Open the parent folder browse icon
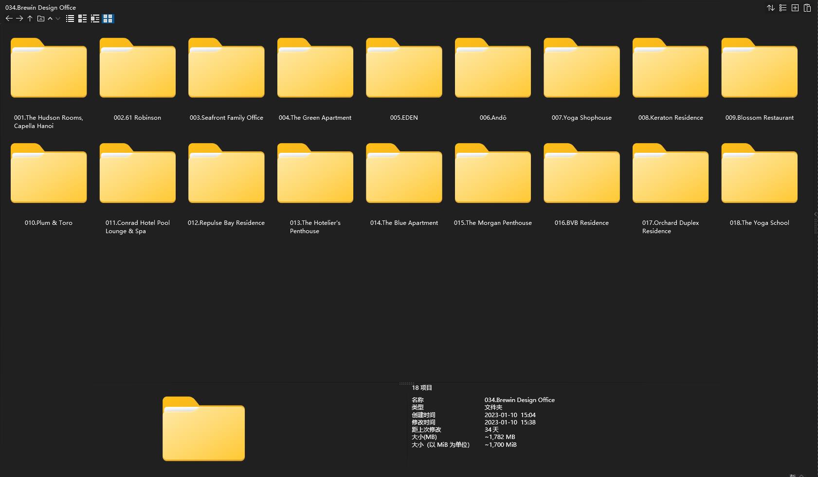818x477 pixels. point(41,18)
